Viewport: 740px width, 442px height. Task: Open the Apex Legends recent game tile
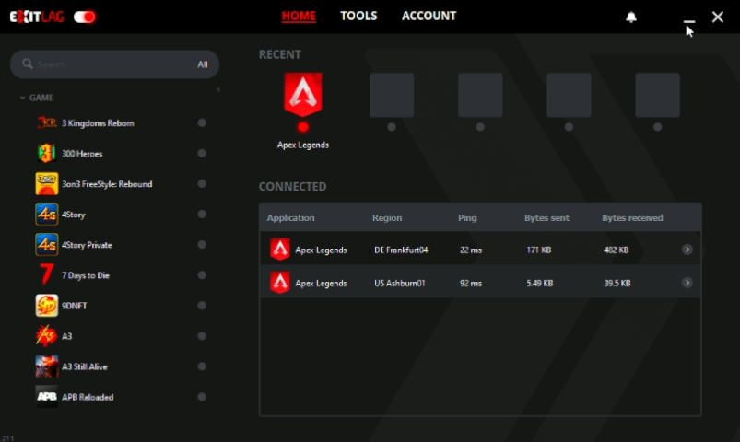(x=303, y=94)
